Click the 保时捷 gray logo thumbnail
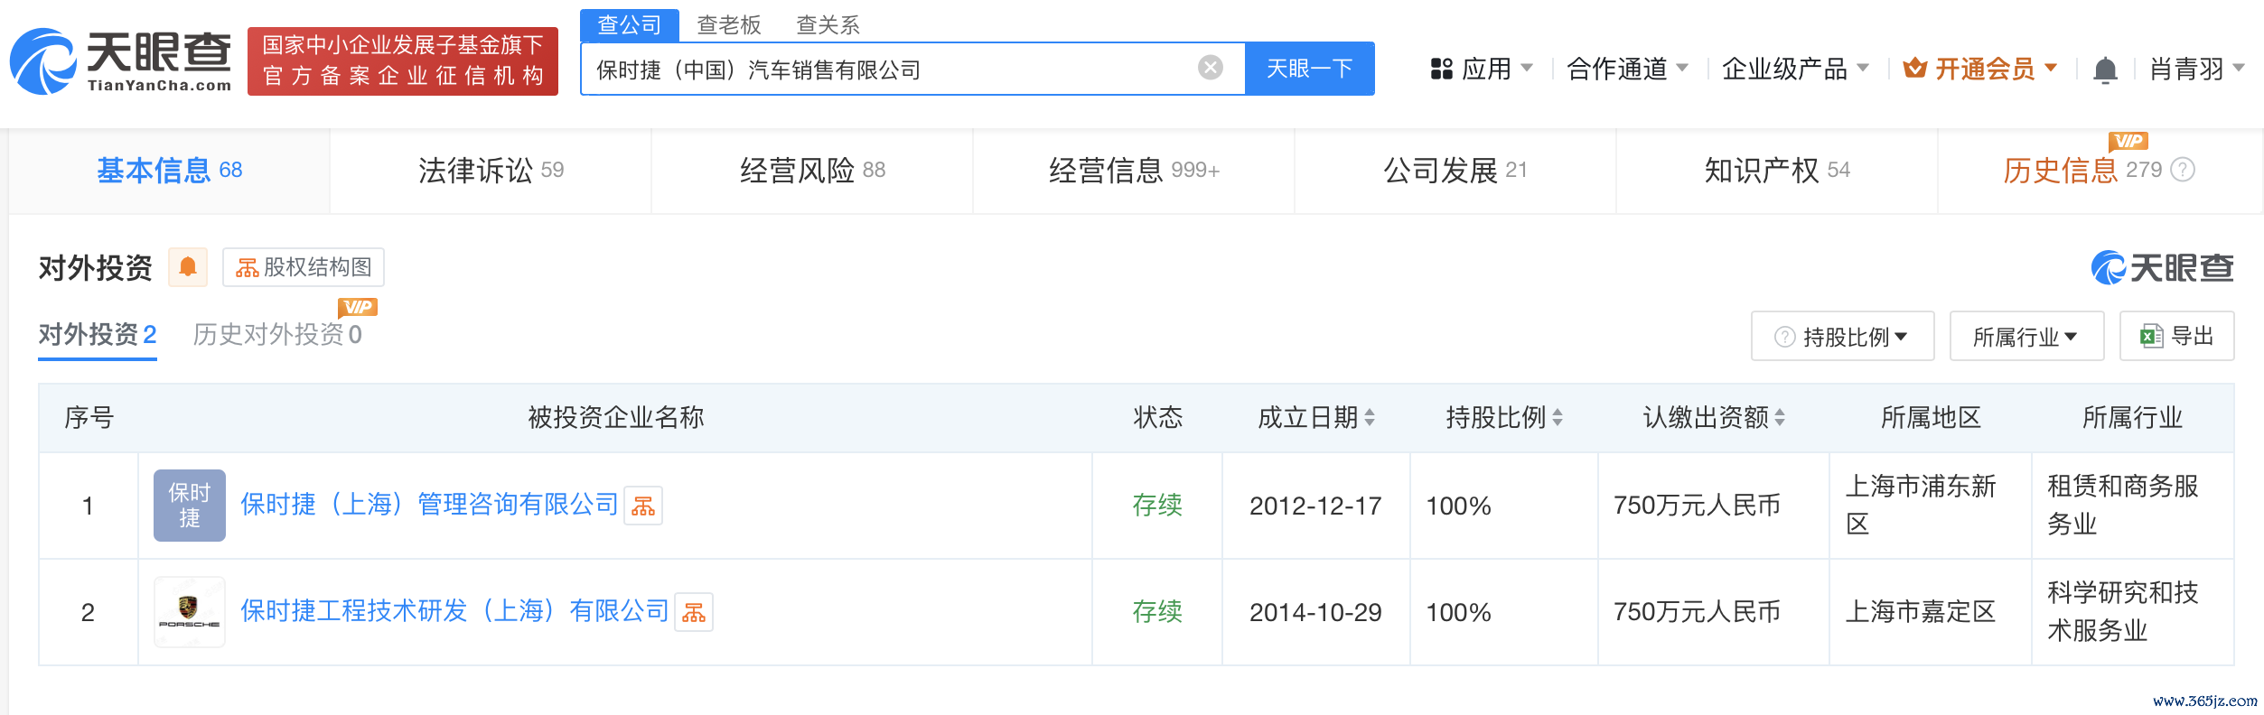Screen dimensions: 2264x715 (190, 506)
